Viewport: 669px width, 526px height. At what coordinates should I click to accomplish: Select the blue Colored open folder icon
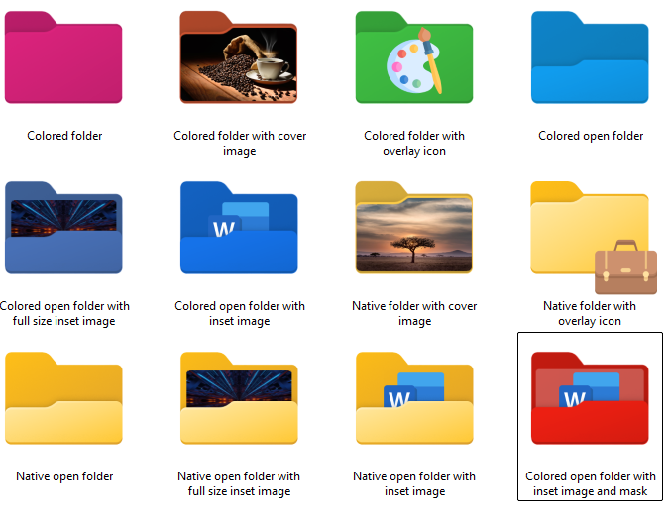[x=590, y=58]
